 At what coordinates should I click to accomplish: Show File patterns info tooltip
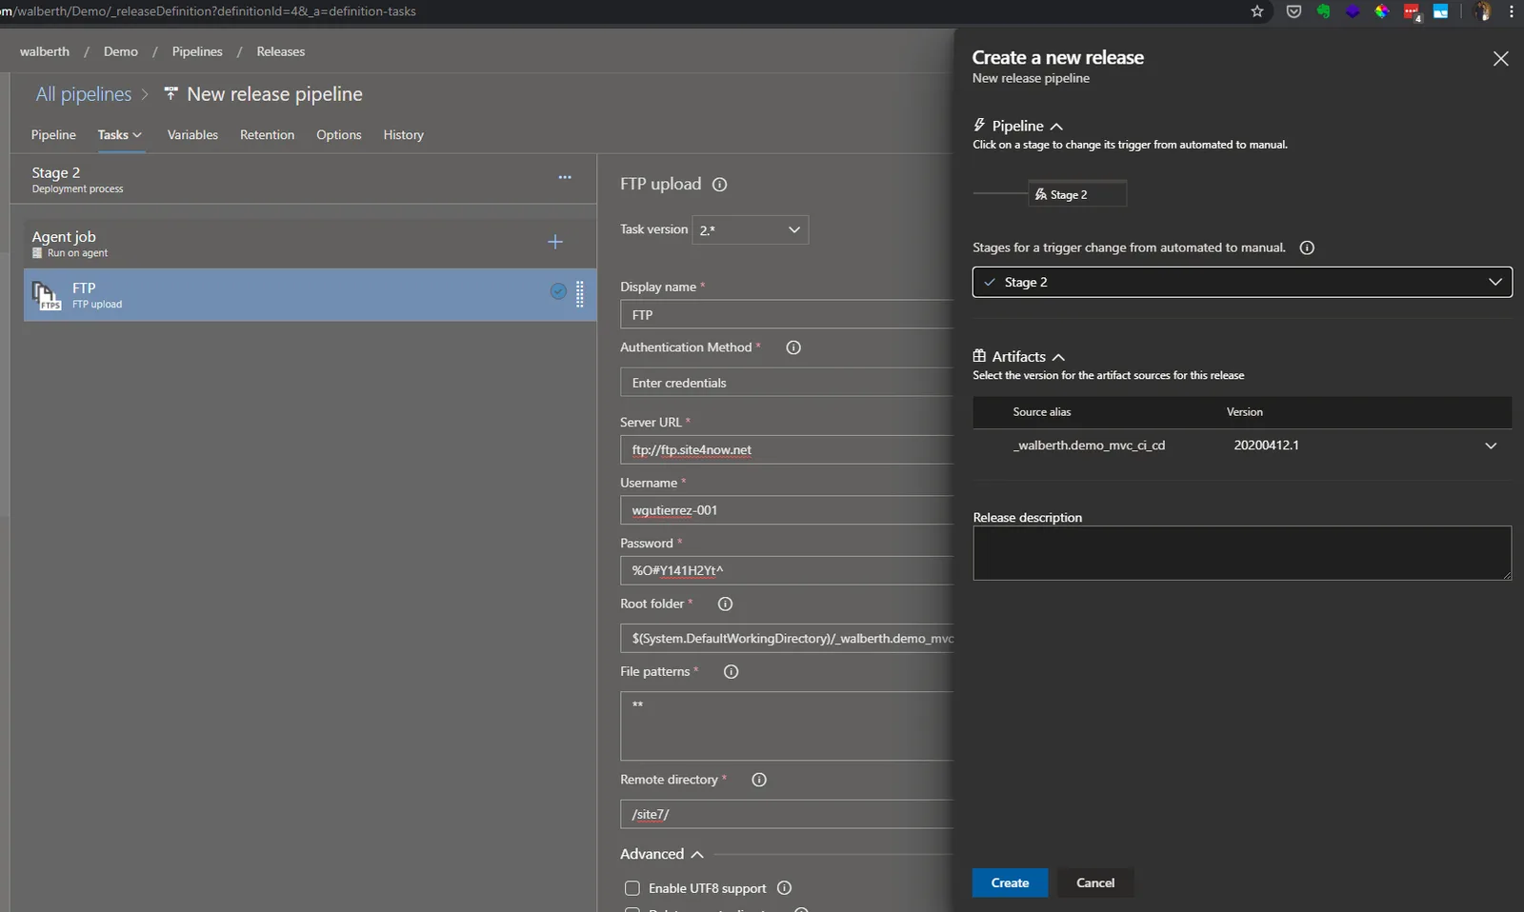click(x=732, y=671)
